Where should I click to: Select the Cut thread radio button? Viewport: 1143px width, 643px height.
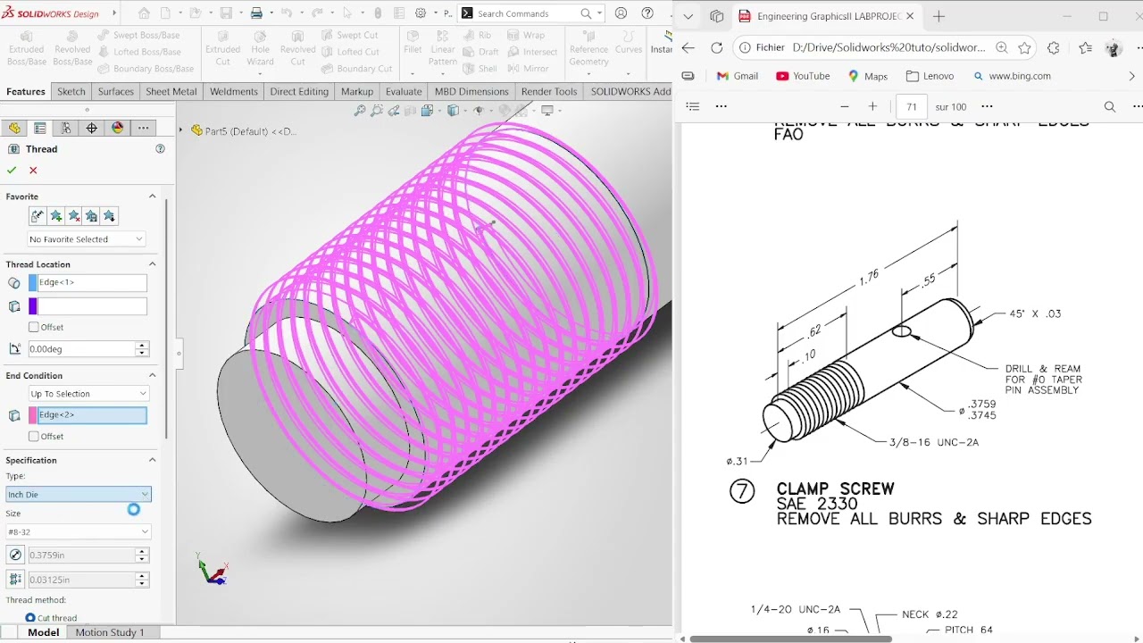[30, 618]
